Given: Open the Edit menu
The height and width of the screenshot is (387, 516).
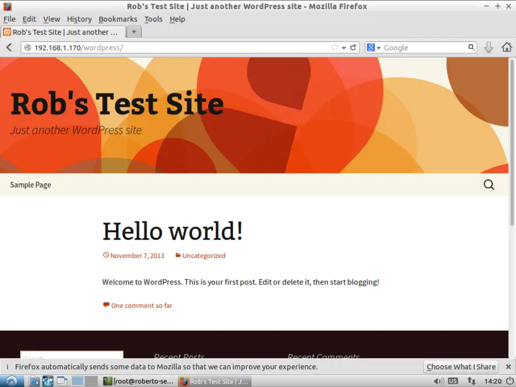Looking at the screenshot, I should tap(29, 19).
